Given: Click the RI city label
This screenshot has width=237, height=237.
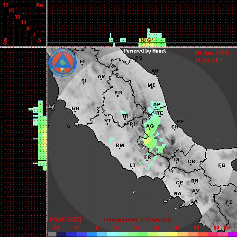Looking at the screenshot, I should pos(132,124).
